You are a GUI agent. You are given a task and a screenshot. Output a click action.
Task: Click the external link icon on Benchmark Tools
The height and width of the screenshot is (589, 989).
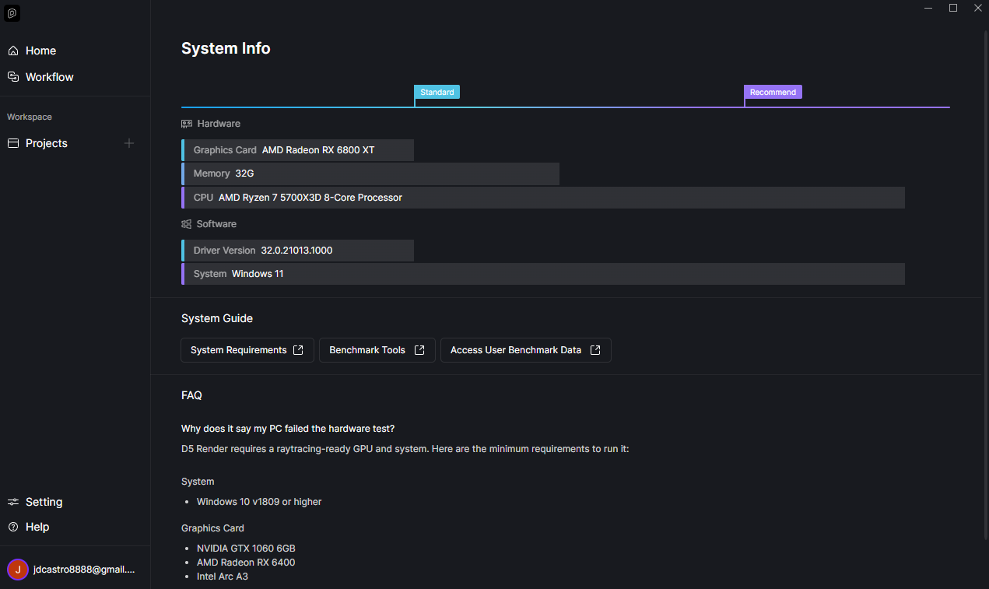click(419, 350)
